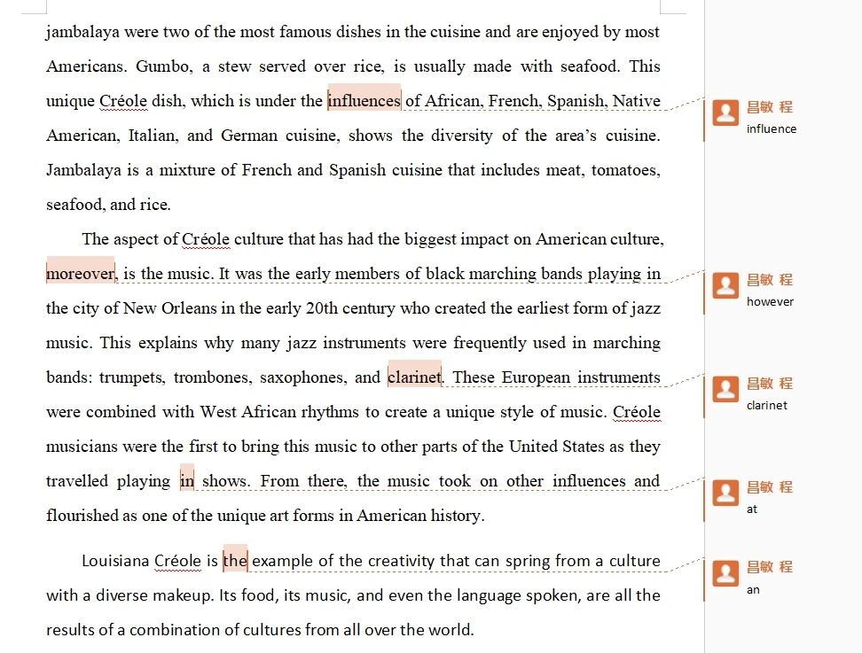
Task: Click underlined "Créole" in "aspect of Créole culture"
Action: click(206, 238)
